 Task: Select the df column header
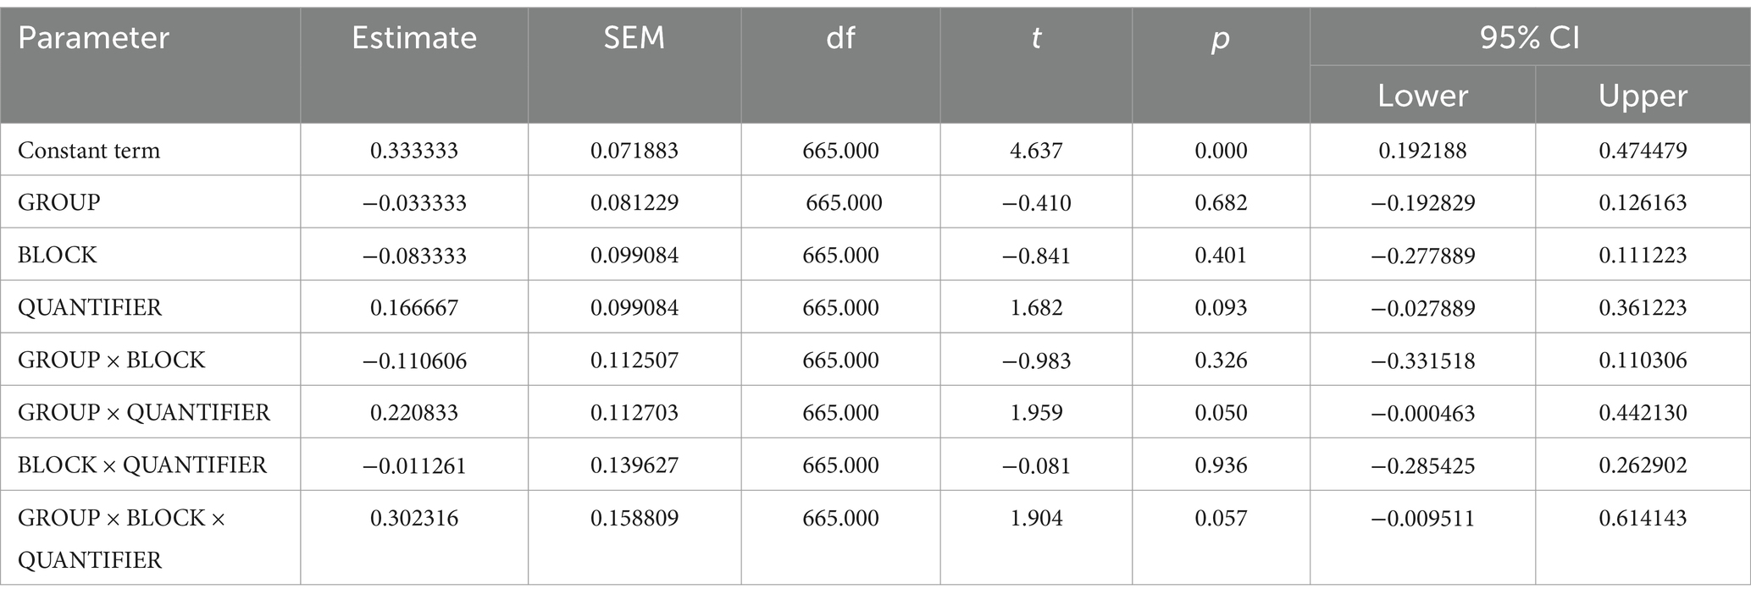[x=840, y=38]
